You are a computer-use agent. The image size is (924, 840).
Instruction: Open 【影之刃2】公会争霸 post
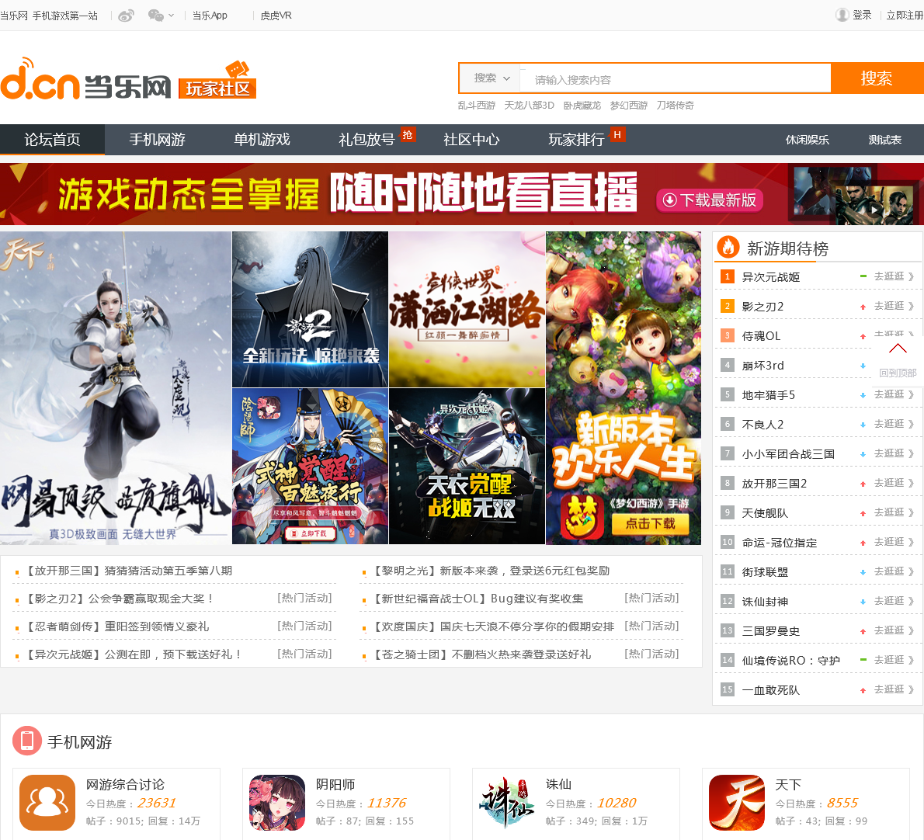120,599
